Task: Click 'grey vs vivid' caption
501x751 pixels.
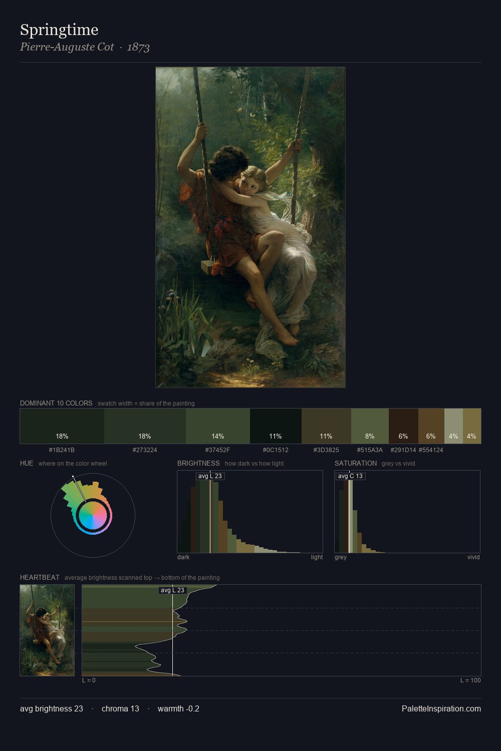Action: coord(398,464)
